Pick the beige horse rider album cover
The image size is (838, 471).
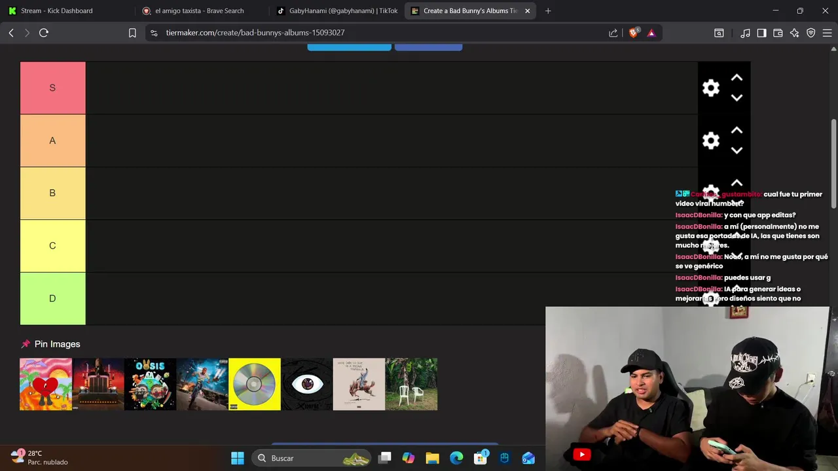click(359, 384)
